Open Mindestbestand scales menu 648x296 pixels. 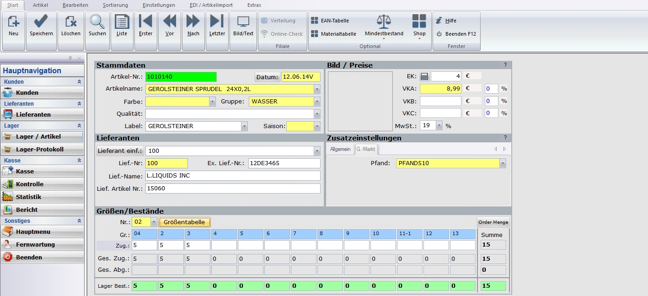pos(384,27)
